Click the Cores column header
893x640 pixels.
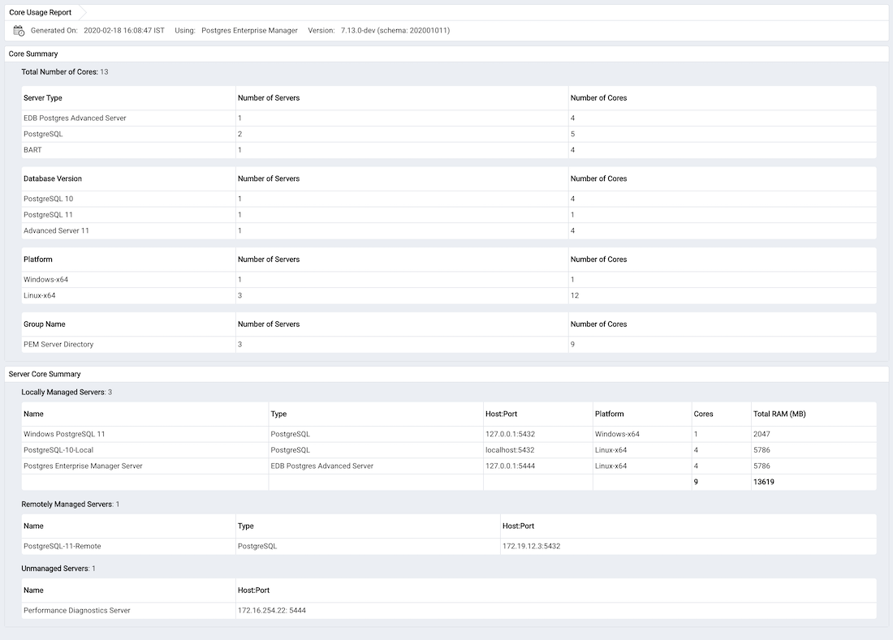[703, 414]
